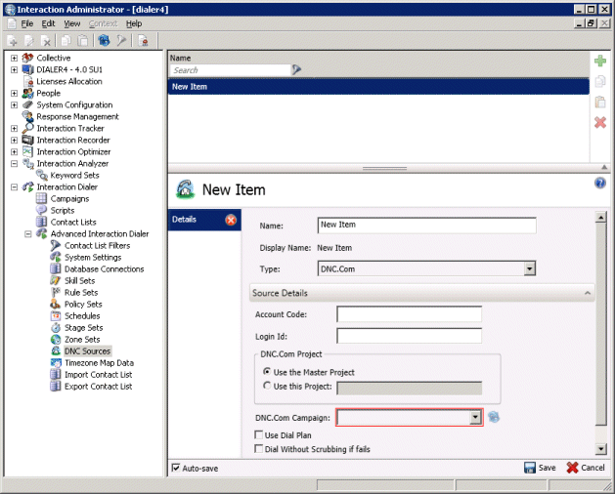Click the Account Code input field
615x494 pixels.
[409, 314]
